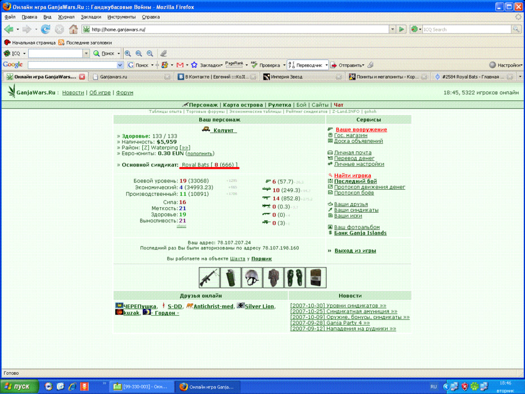Viewport: 525px width, 394px height.
Task: Click the Отправить button in Google toolbar
Action: click(348, 65)
